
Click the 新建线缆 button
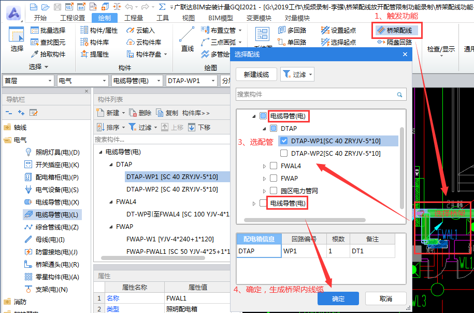click(256, 75)
